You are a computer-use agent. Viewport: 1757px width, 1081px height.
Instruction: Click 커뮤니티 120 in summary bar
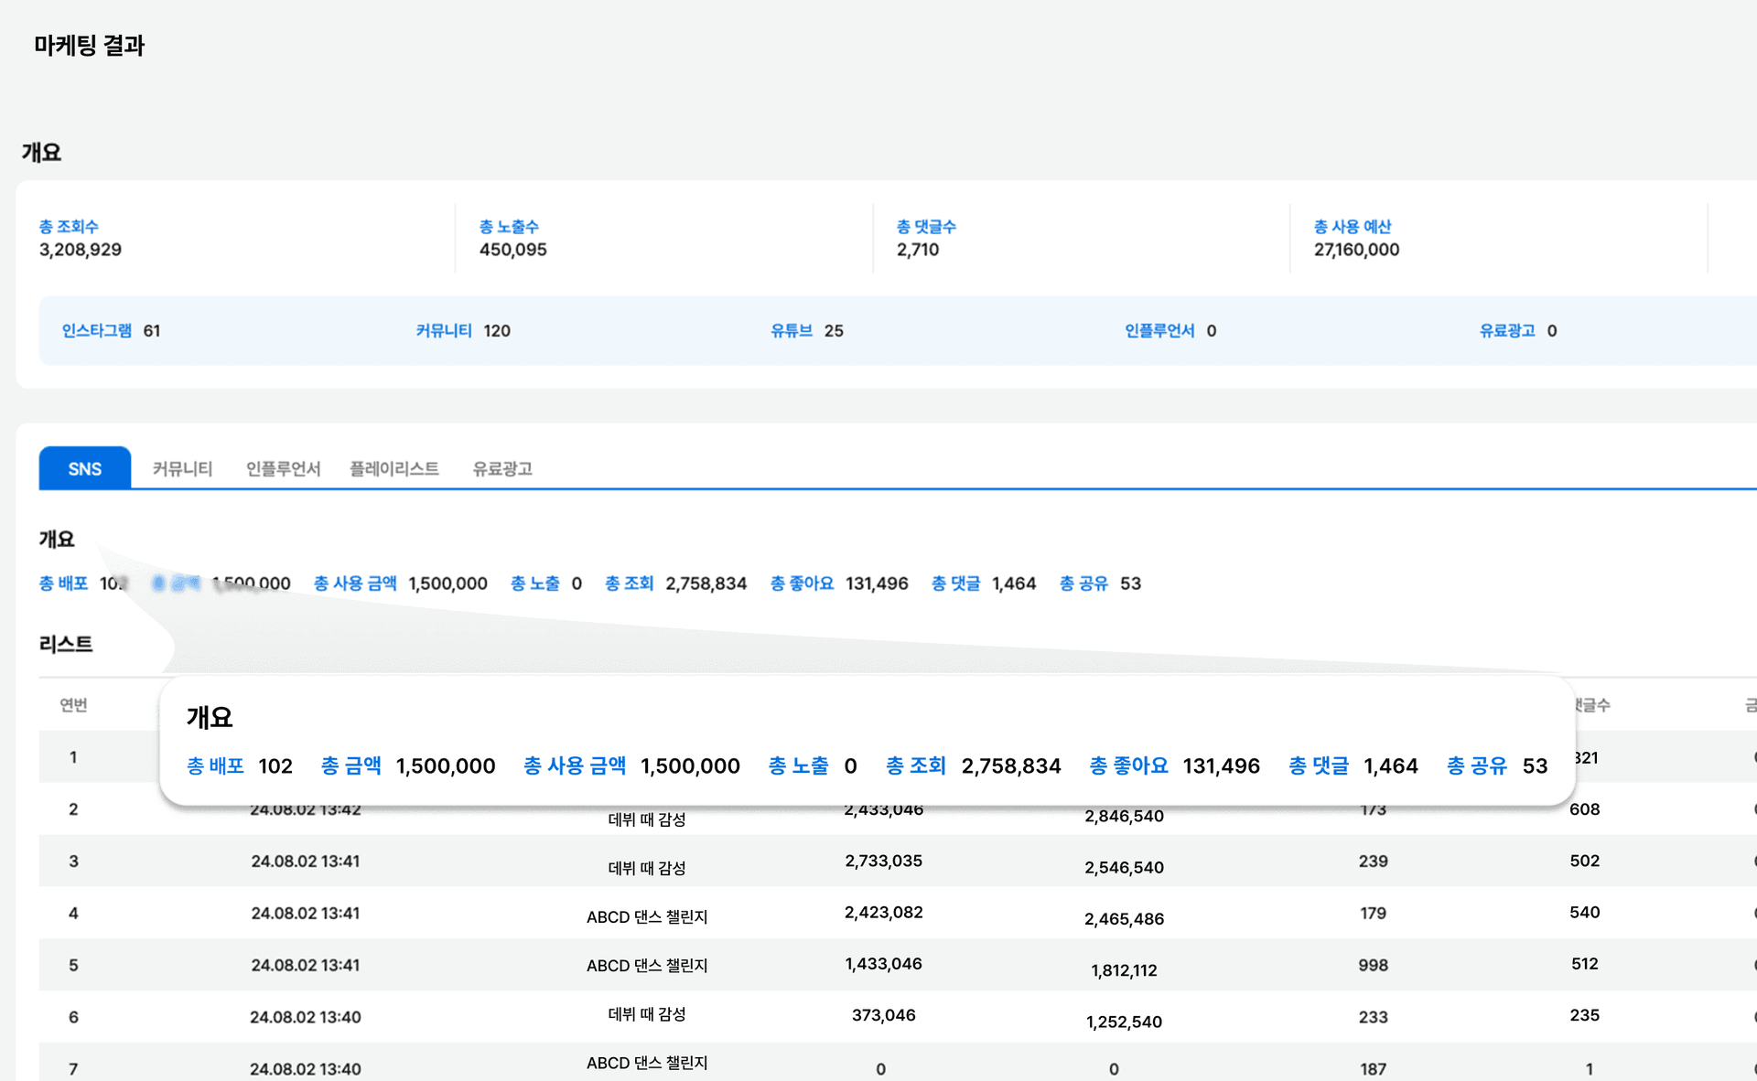point(463,330)
